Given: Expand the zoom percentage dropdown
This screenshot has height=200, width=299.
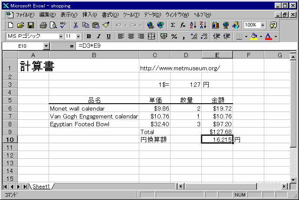Looking at the screenshot, I should click(262, 25).
